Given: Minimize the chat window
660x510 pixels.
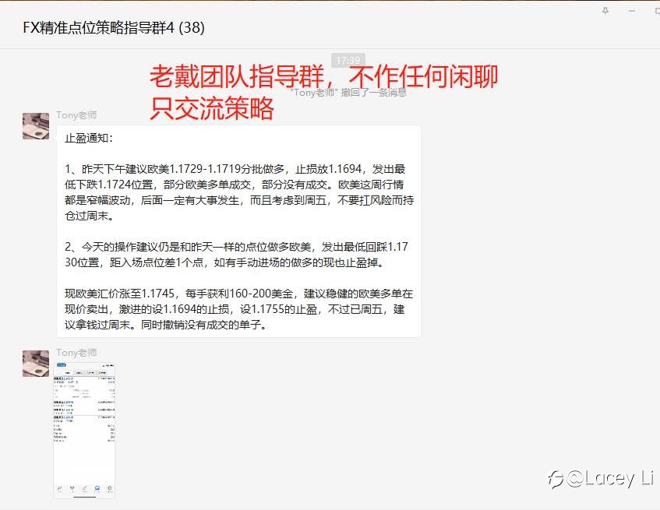Looking at the screenshot, I should coord(631,11).
